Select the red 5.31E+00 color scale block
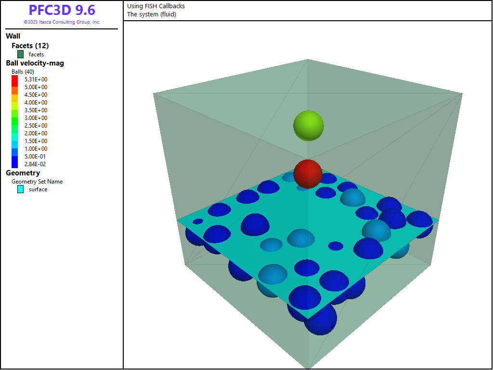Image resolution: width=493 pixels, height=370 pixels. (x=14, y=79)
